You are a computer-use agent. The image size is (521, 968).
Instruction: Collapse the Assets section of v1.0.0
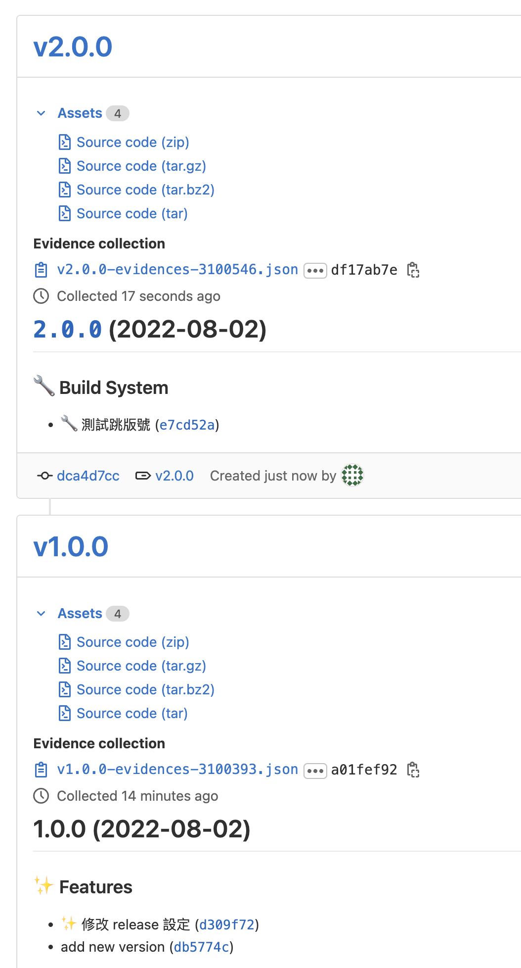pyautogui.click(x=41, y=613)
